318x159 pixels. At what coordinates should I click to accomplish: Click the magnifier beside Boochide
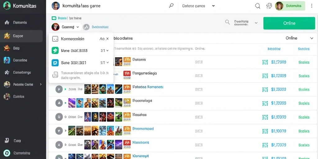(x=228, y=22)
